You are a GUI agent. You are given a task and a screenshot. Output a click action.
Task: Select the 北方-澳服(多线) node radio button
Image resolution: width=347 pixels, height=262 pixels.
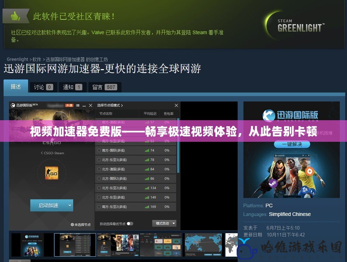(x=99, y=169)
